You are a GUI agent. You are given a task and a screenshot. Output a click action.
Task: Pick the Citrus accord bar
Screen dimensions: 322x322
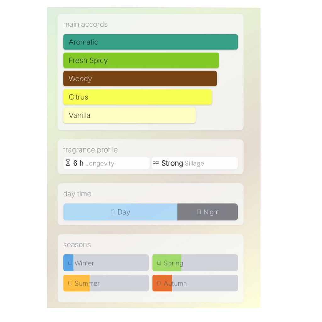point(137,97)
